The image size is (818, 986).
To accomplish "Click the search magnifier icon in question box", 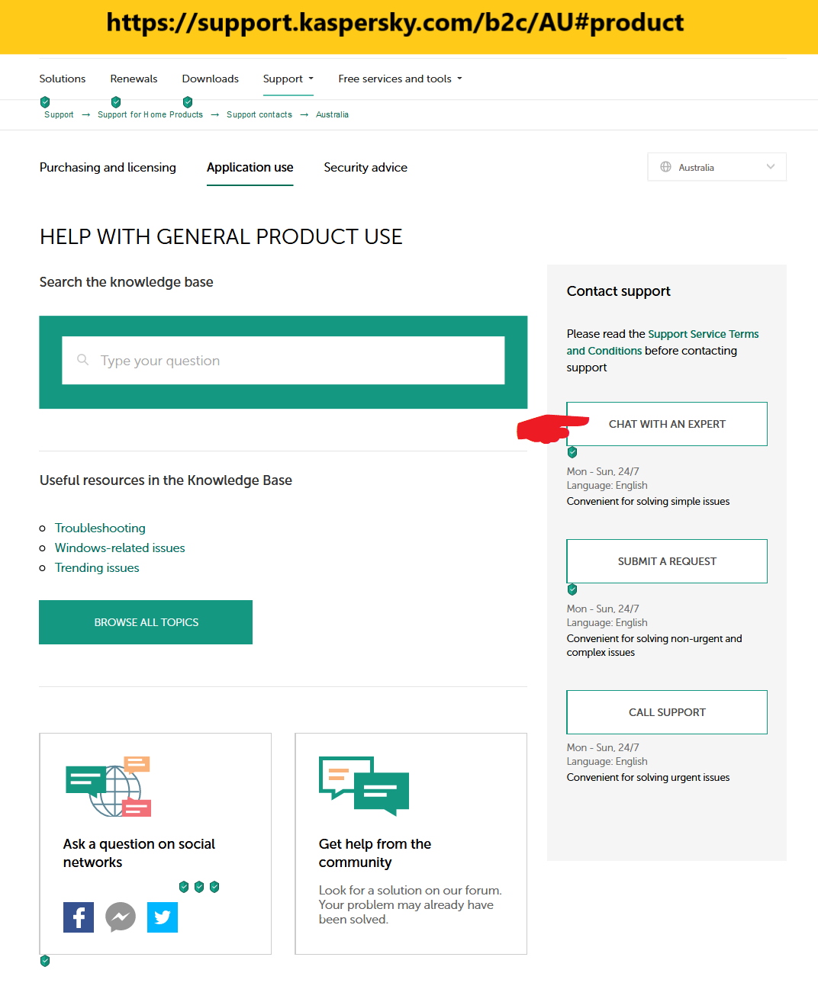I will (82, 359).
